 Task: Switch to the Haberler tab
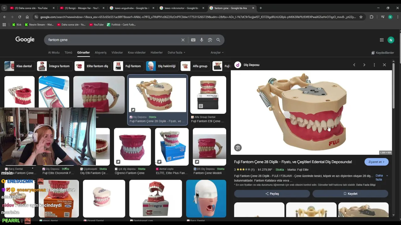157,52
